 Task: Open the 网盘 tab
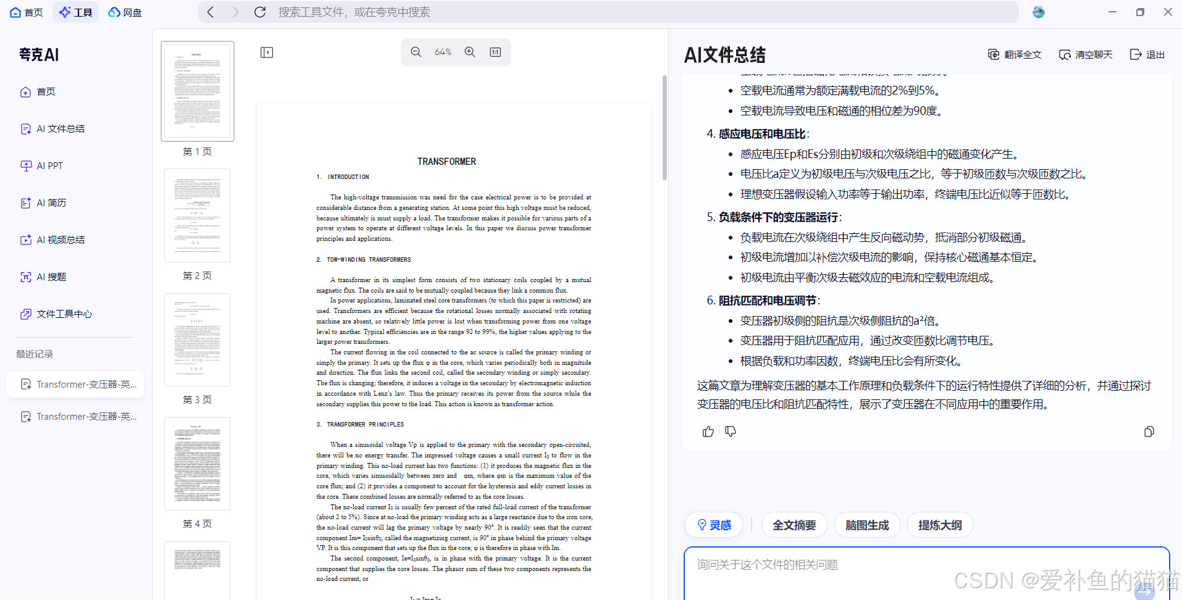(125, 12)
